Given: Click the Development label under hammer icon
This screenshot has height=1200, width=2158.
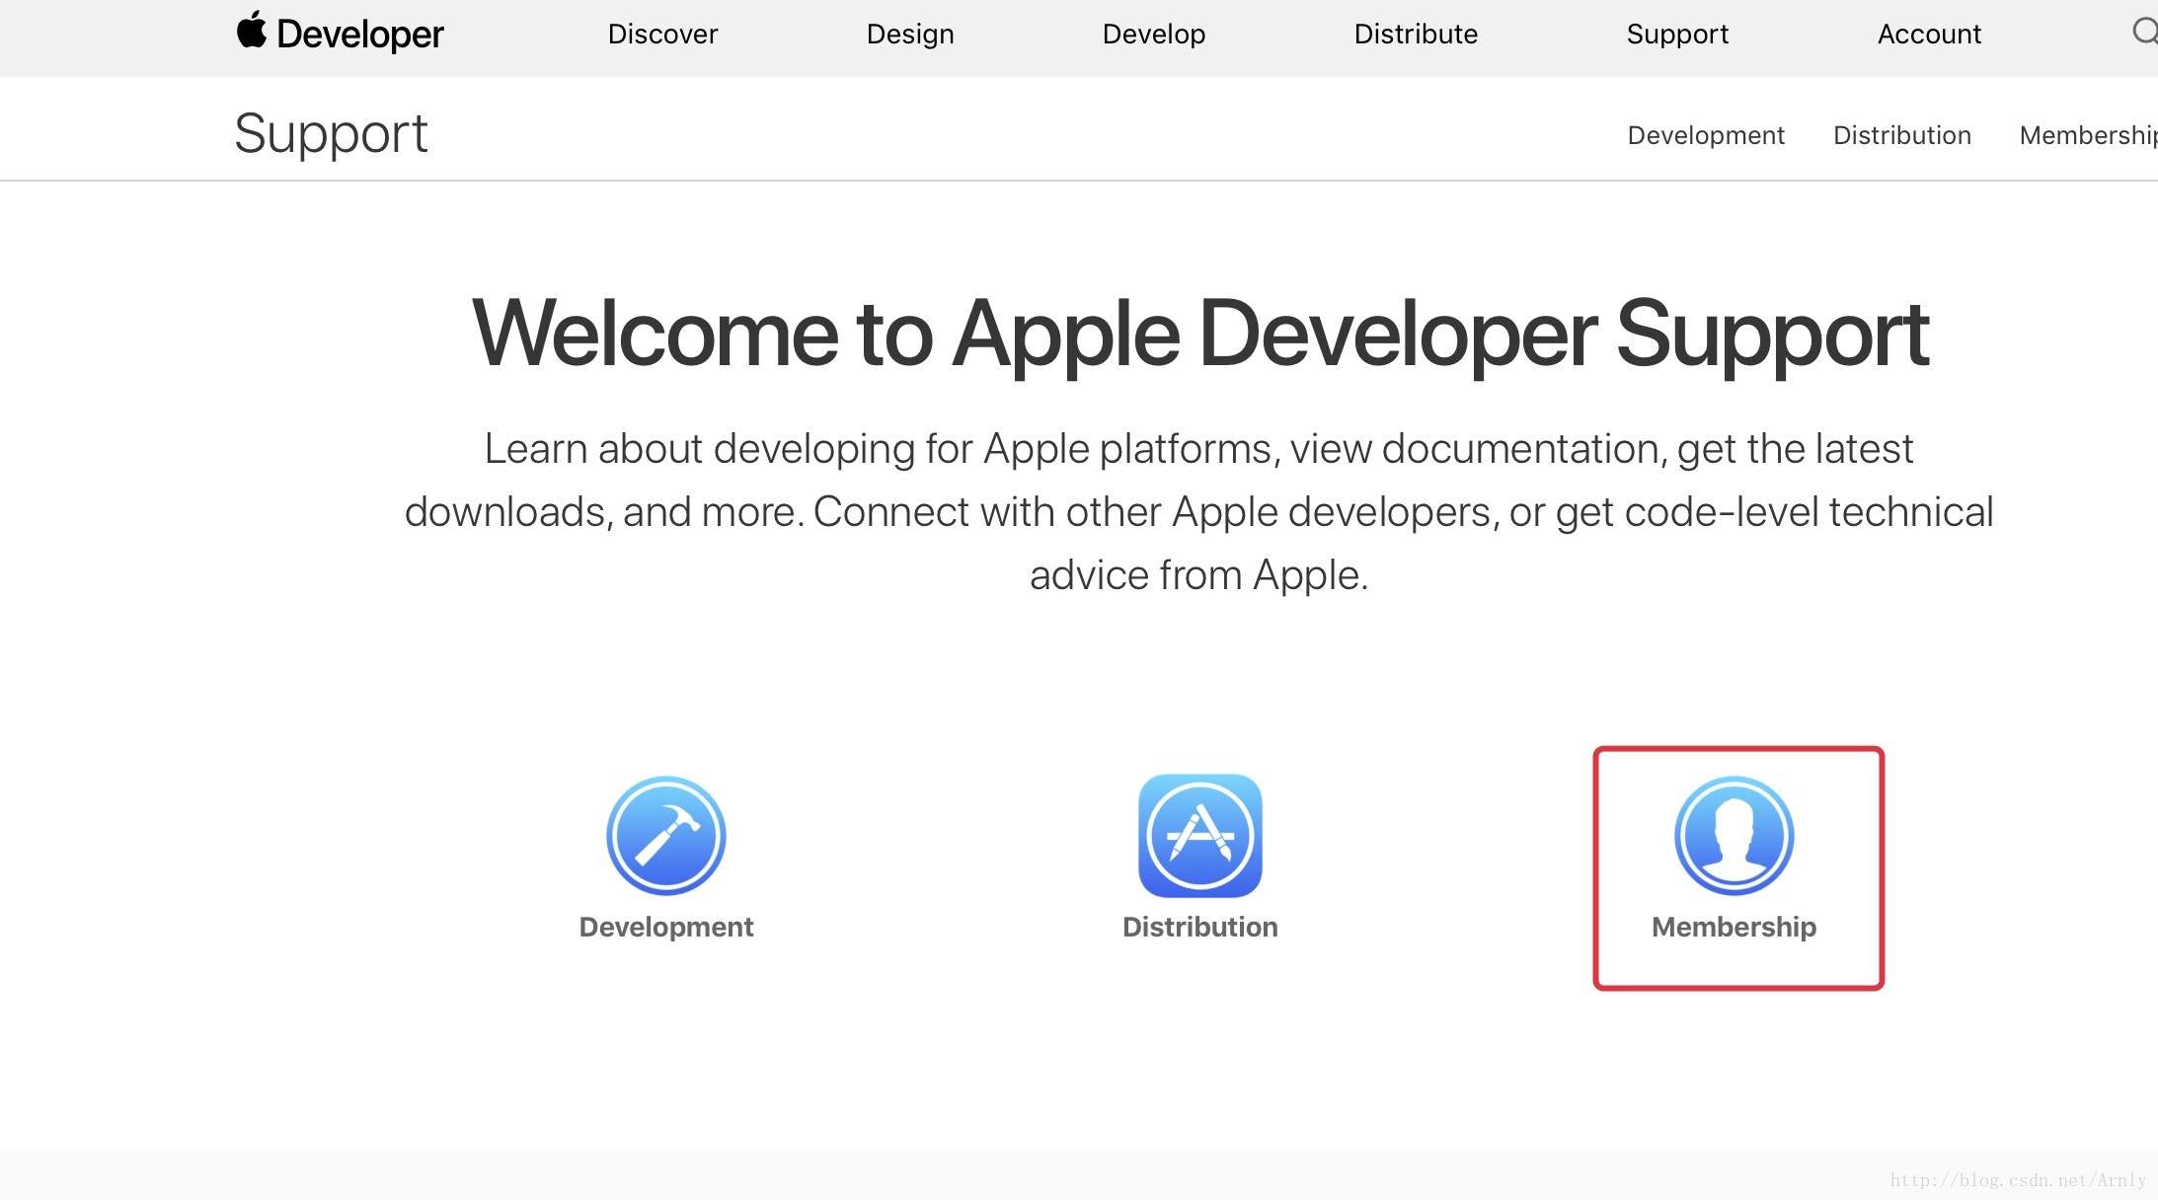Looking at the screenshot, I should coord(666,927).
